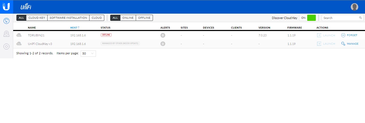
Task: Click the ALERTS column header
Action: coord(165,28)
